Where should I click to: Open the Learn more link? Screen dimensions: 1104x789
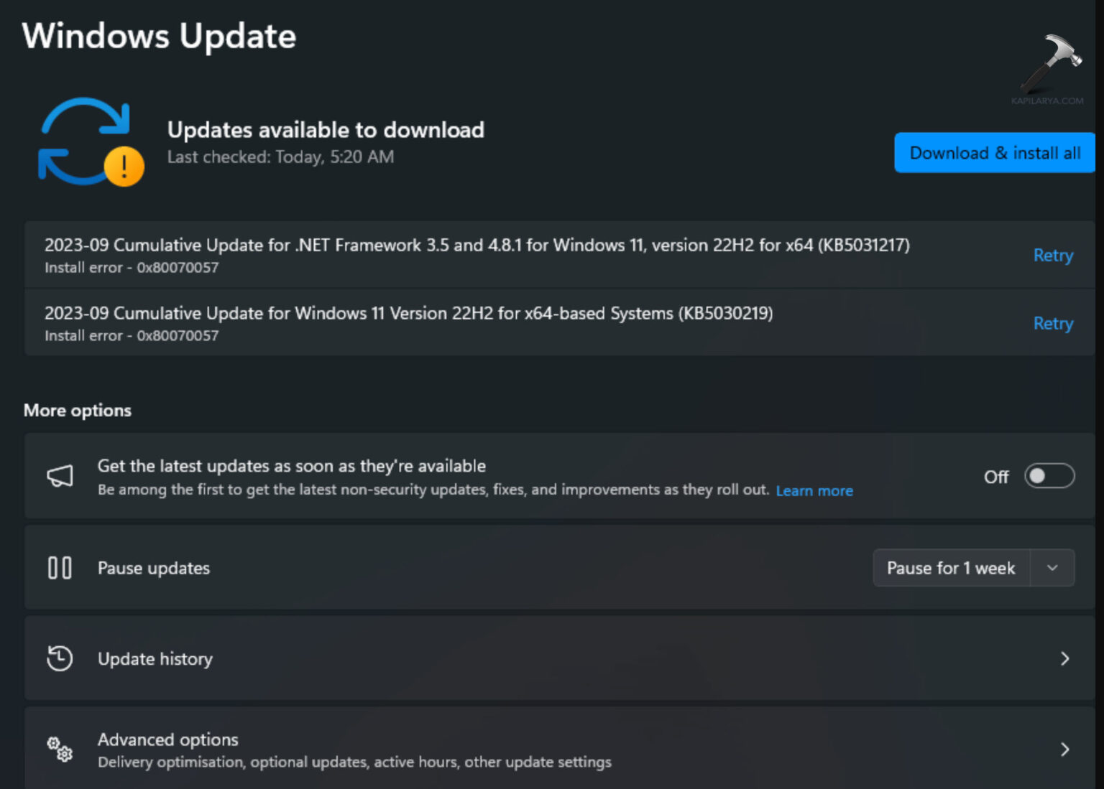click(814, 491)
